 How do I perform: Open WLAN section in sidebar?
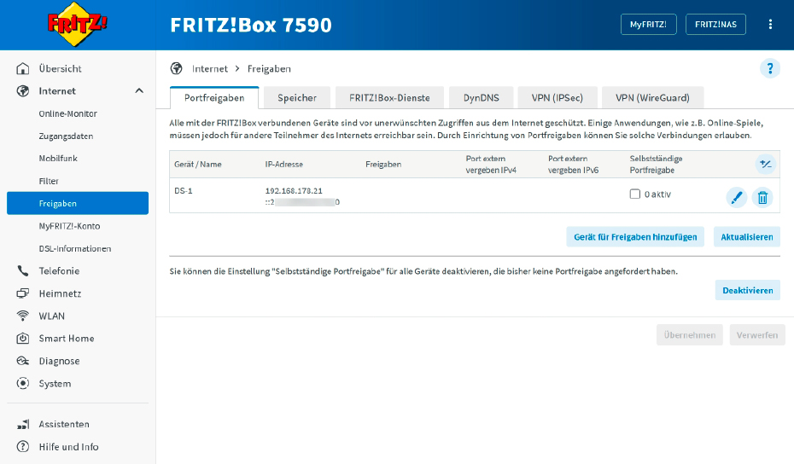click(x=51, y=316)
